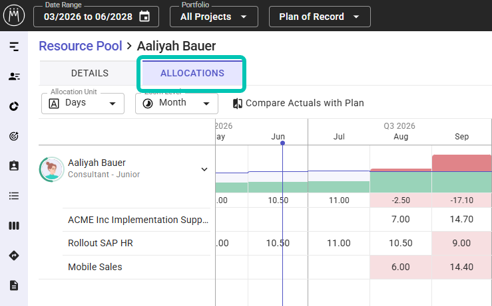Image resolution: width=492 pixels, height=306 pixels.
Task: Click Rollout SAP HR 9.00 in Sep
Action: (462, 243)
